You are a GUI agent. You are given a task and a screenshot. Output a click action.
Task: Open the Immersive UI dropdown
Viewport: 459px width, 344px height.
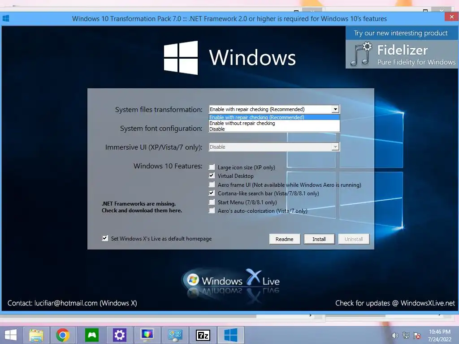pos(274,147)
